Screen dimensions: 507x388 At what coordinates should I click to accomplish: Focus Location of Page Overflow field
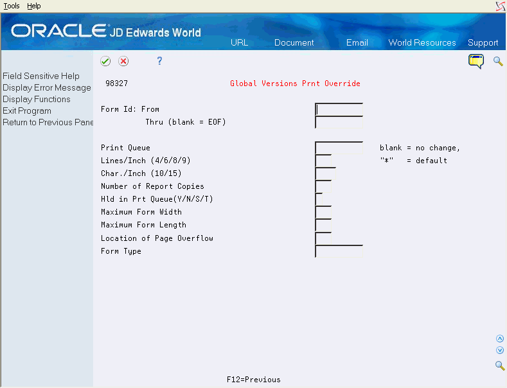[323, 238]
